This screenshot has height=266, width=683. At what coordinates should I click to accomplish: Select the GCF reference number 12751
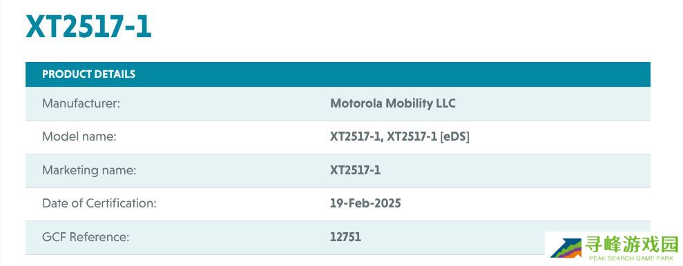345,237
